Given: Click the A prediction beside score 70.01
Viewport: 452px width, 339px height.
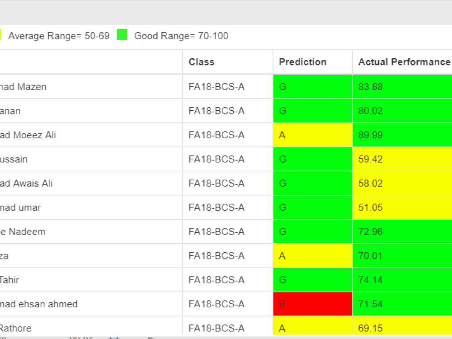Looking at the screenshot, I should (312, 256).
